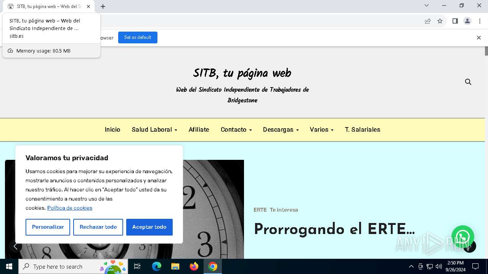Click the taskbar search box

73,266
